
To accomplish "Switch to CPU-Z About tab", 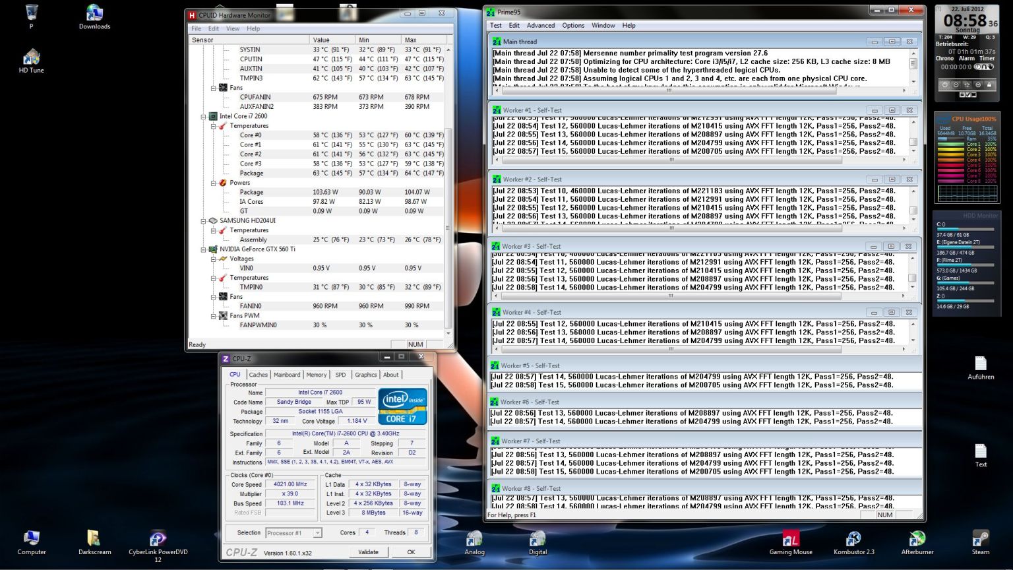I will click(x=391, y=375).
